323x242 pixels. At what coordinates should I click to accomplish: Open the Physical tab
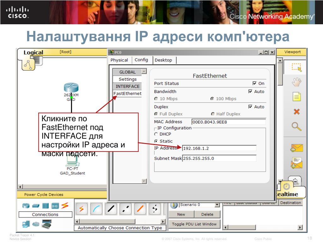[x=119, y=60]
